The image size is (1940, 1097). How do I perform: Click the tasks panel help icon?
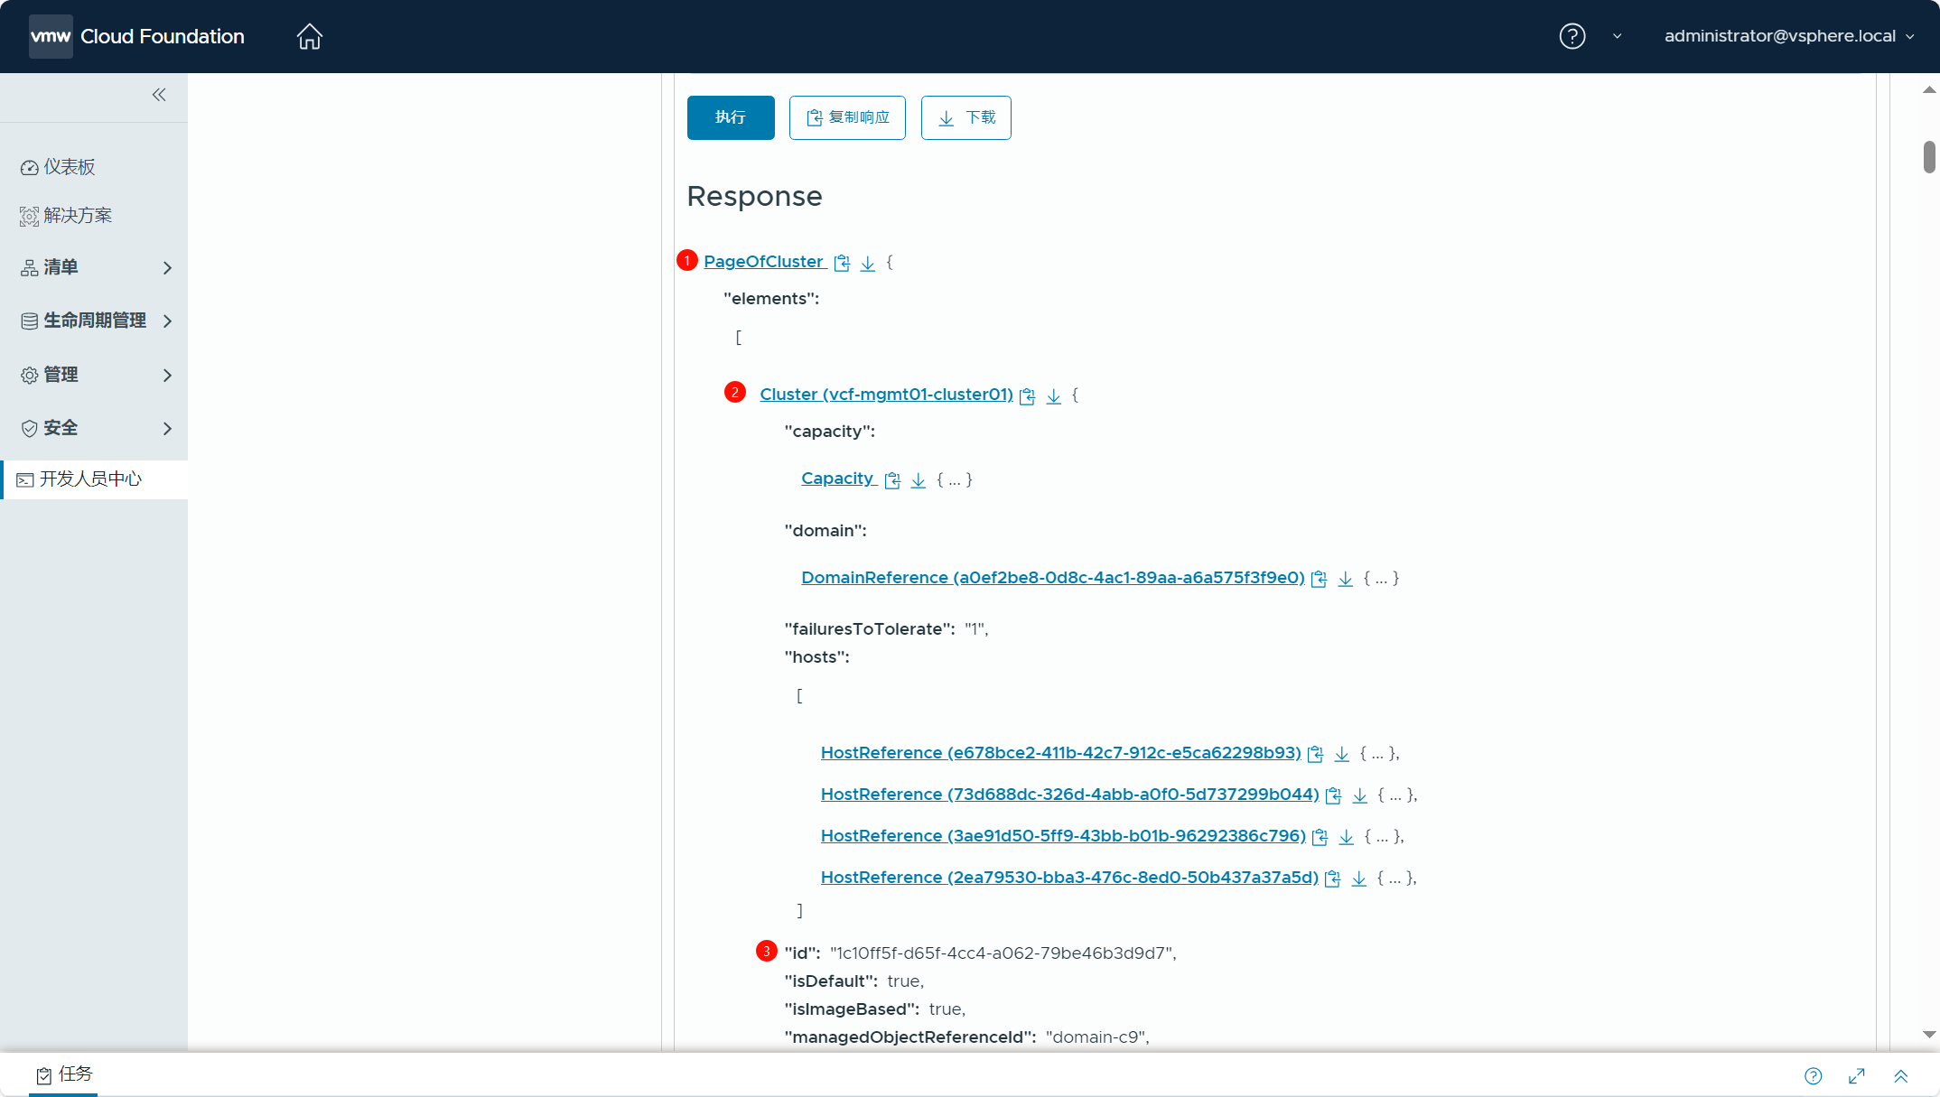click(1813, 1075)
